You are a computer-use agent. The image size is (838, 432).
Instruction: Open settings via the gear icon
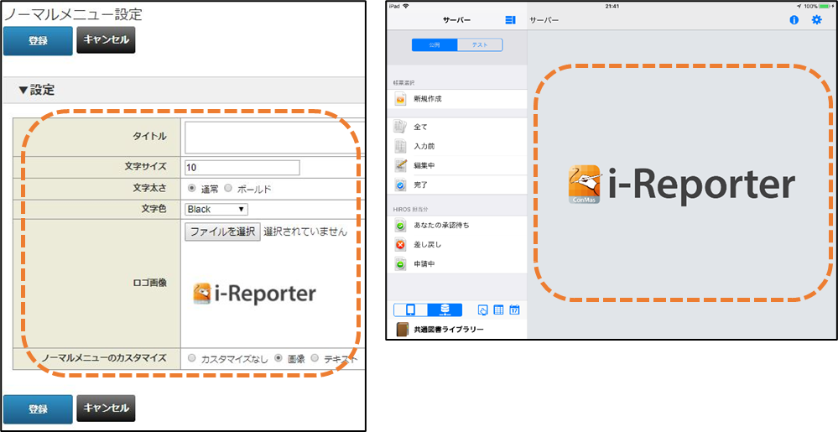click(x=816, y=19)
